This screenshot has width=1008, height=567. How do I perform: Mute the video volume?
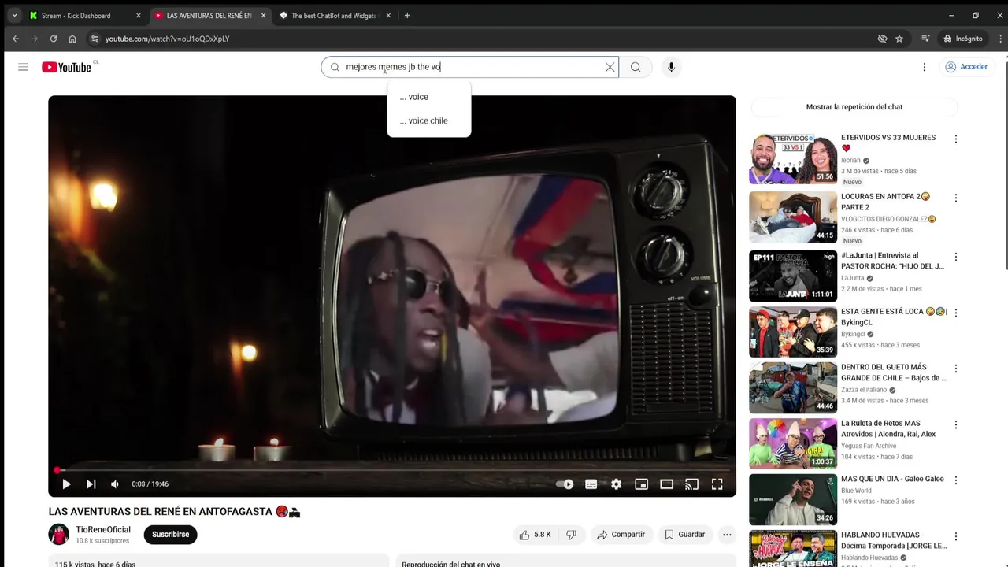point(115,484)
